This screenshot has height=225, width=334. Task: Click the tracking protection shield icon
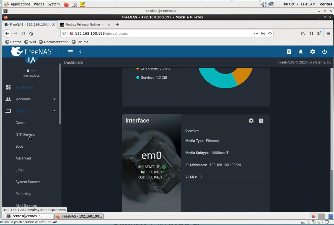point(64,33)
